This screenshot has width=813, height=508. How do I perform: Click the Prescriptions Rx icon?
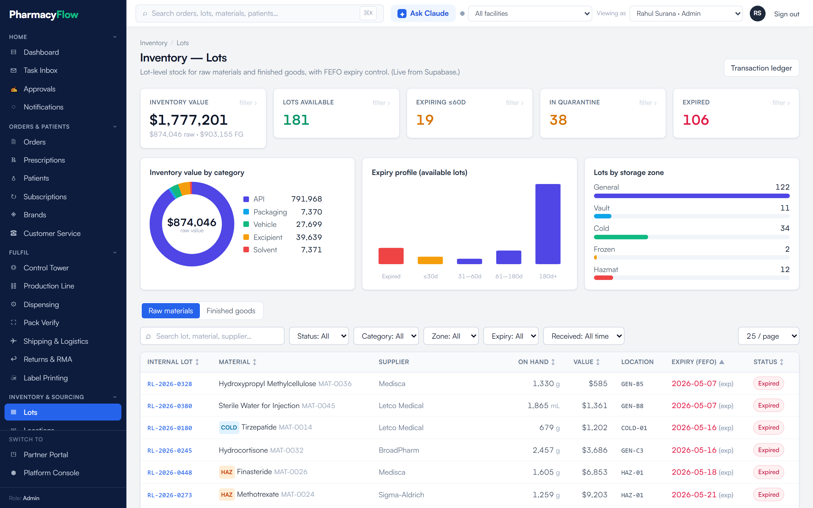tap(14, 160)
